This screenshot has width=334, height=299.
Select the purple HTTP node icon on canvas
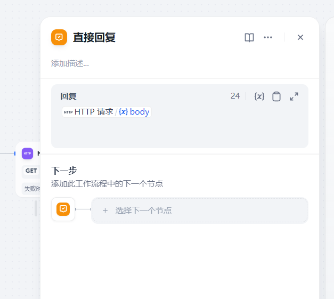(27, 153)
